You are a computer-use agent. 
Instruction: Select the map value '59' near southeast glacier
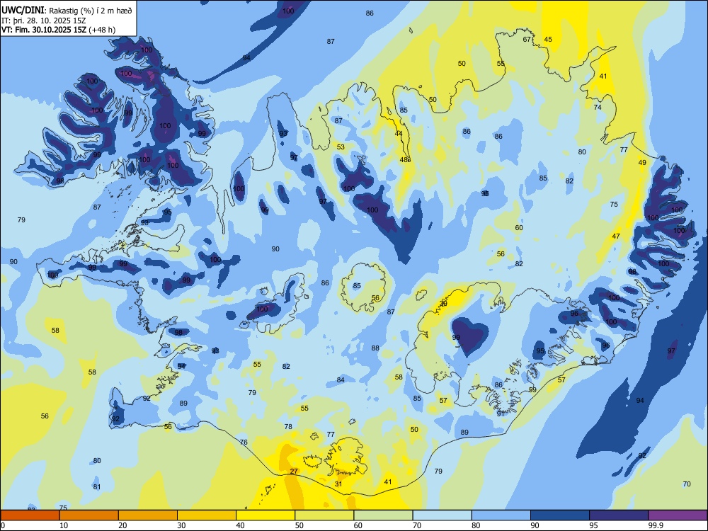(532, 389)
